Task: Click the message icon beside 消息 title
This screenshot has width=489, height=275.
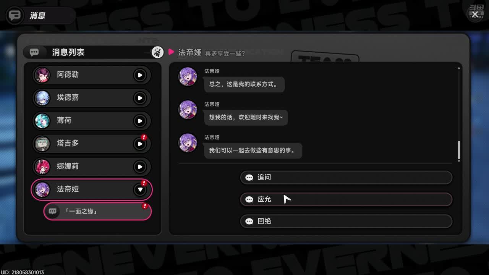Action: click(x=15, y=16)
